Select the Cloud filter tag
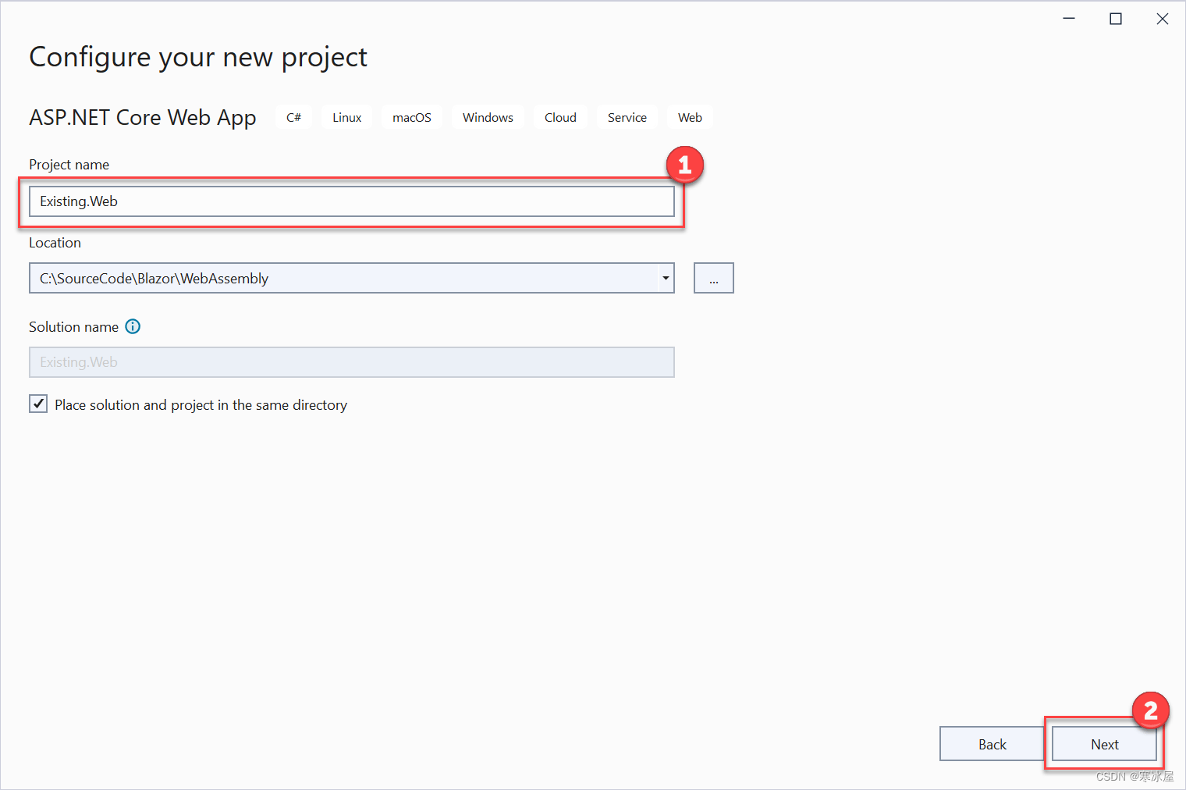This screenshot has height=790, width=1186. [560, 117]
